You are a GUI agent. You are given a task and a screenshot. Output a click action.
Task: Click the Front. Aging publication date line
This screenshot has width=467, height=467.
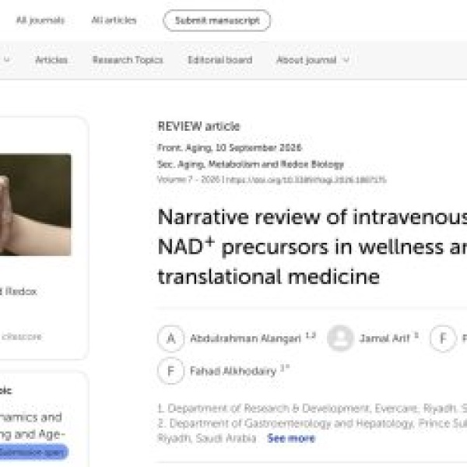(230, 148)
